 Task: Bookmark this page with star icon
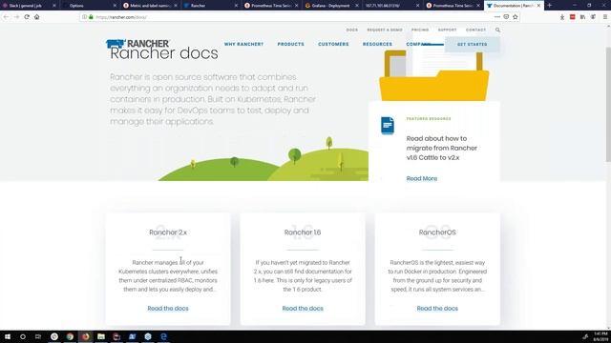pos(516,17)
